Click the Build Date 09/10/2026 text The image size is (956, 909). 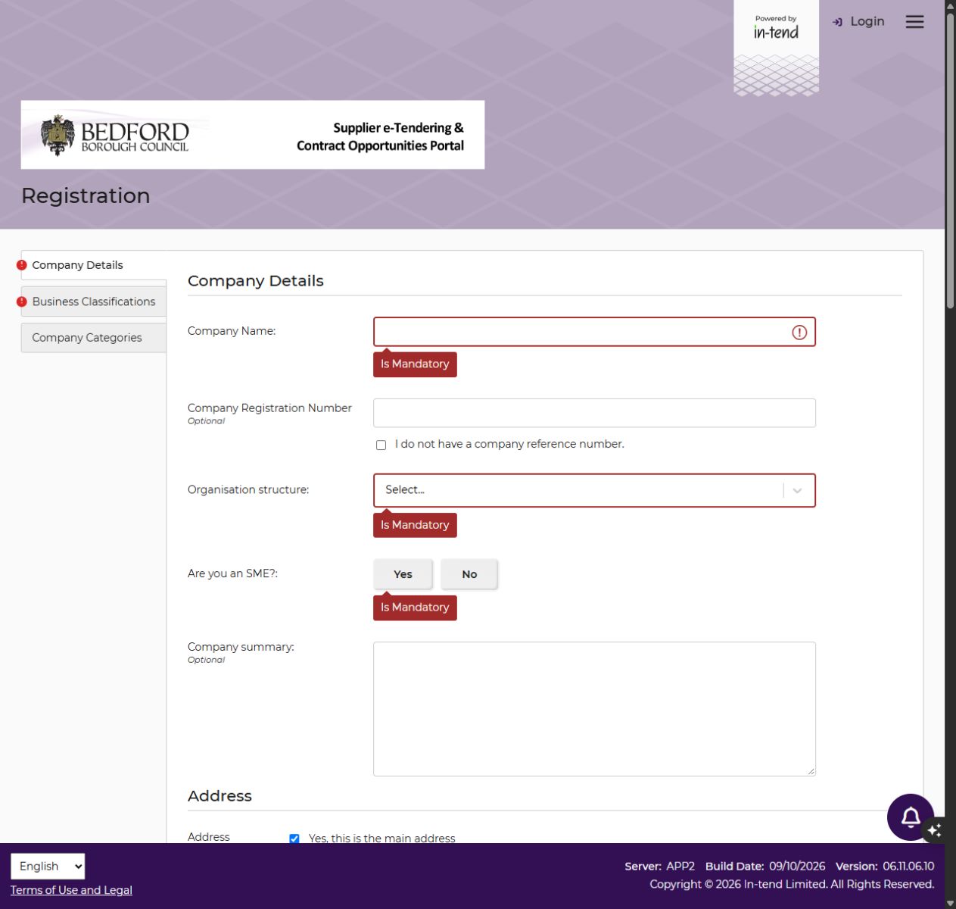point(765,866)
